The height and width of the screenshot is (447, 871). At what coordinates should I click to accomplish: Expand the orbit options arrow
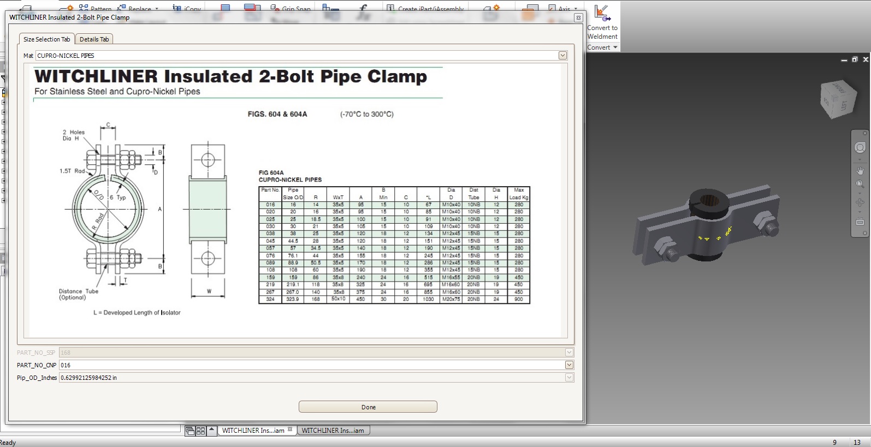pos(860,212)
